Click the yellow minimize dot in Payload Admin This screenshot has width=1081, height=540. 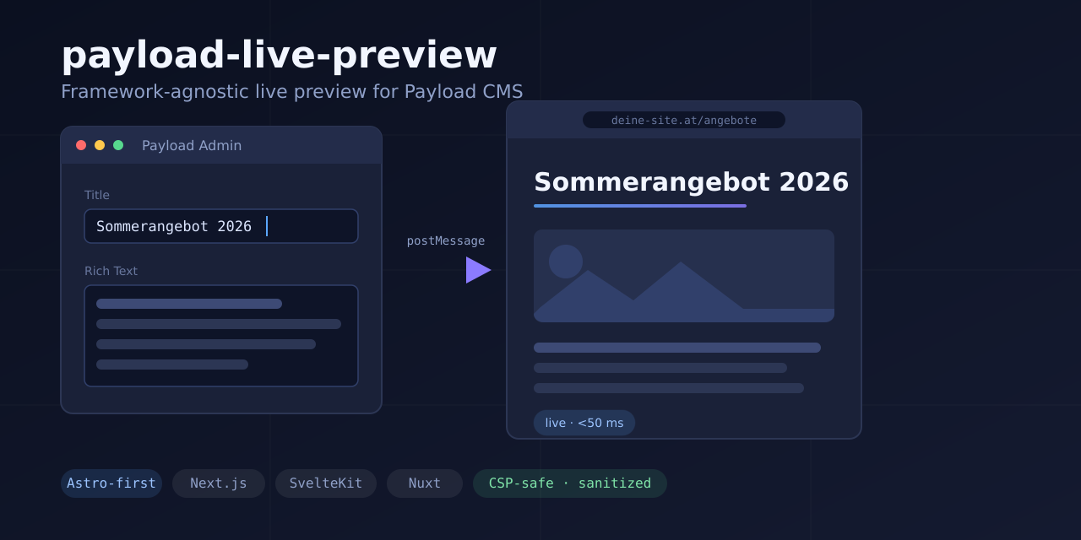(100, 145)
